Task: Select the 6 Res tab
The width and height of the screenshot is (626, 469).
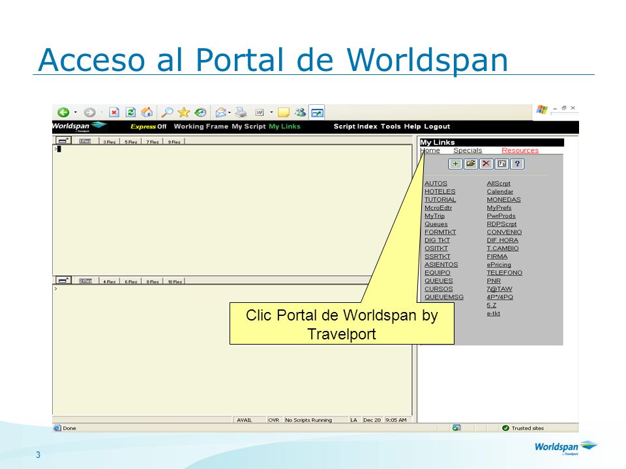Action: tap(131, 281)
